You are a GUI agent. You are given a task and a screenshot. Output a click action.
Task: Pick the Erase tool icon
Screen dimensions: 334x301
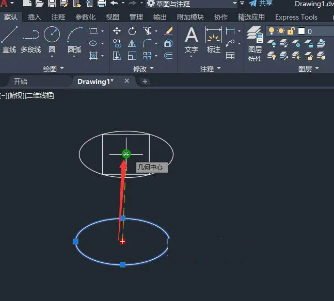click(x=168, y=31)
